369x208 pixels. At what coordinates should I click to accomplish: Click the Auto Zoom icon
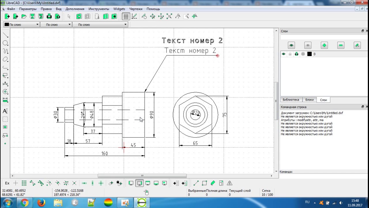click(x=169, y=16)
